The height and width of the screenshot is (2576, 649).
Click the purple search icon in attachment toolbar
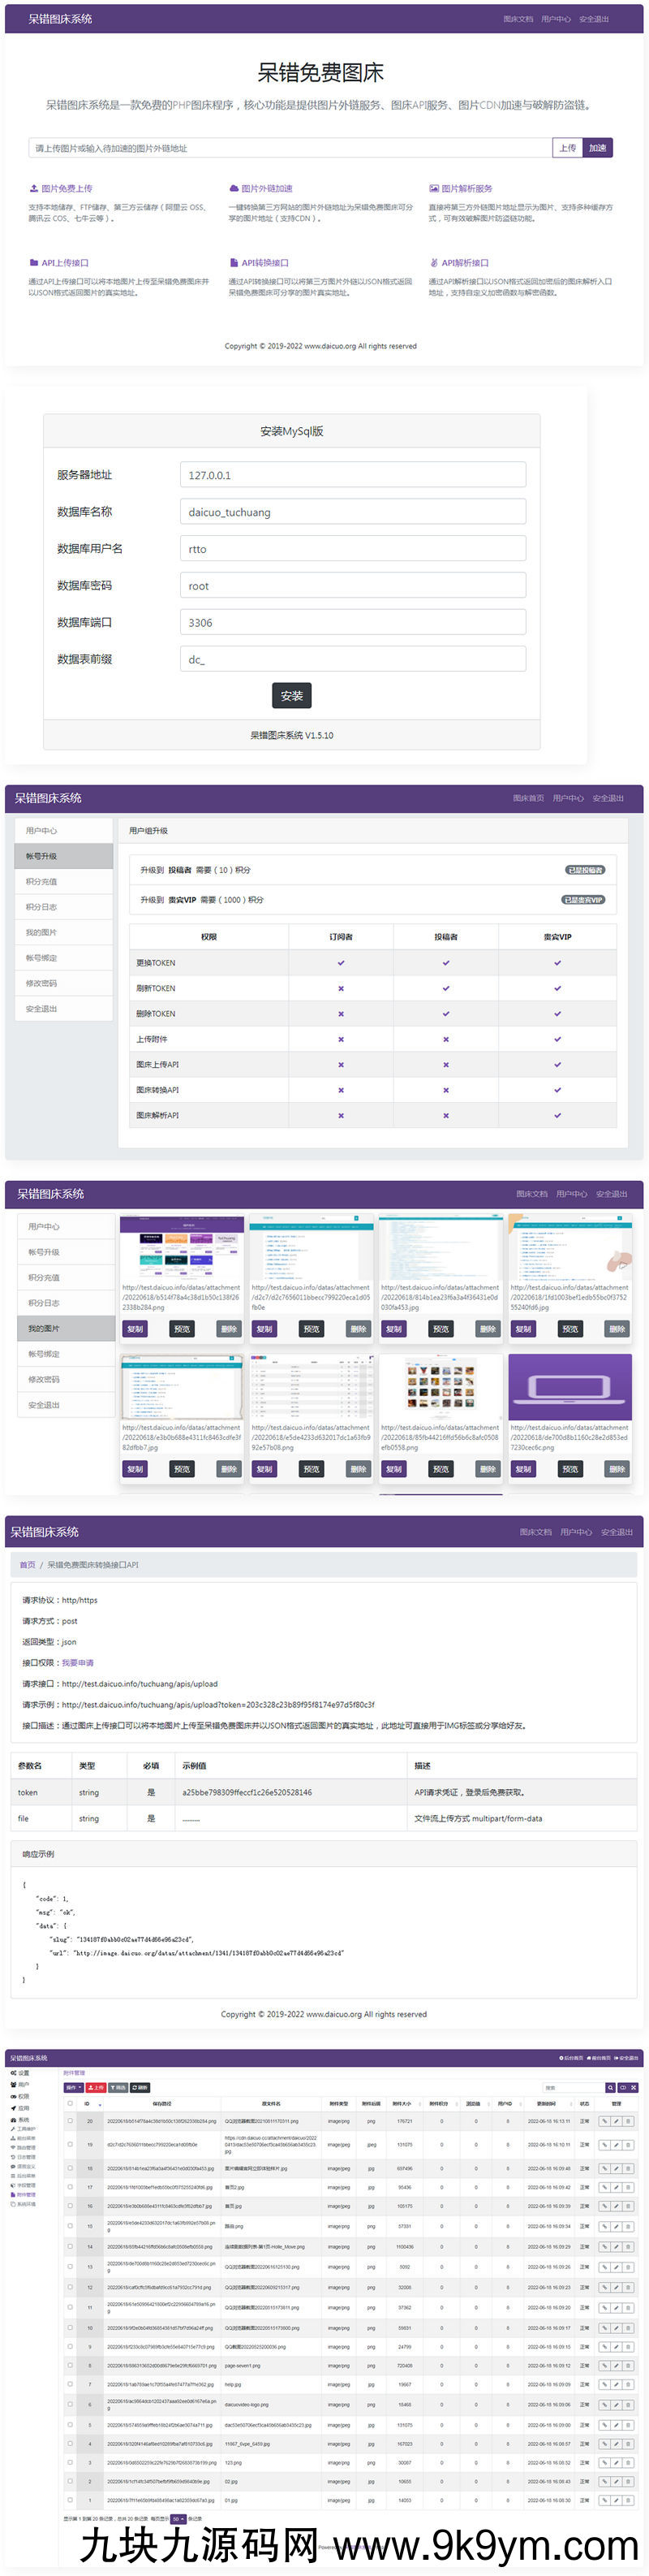610,2087
